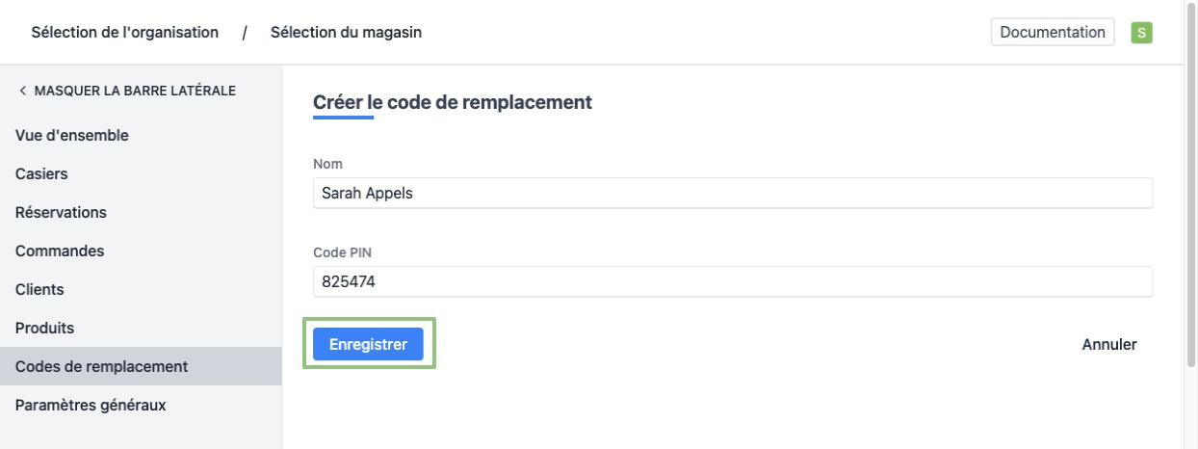The image size is (1198, 449).
Task: Navigate to Vue d'ensemble
Action: click(x=72, y=136)
